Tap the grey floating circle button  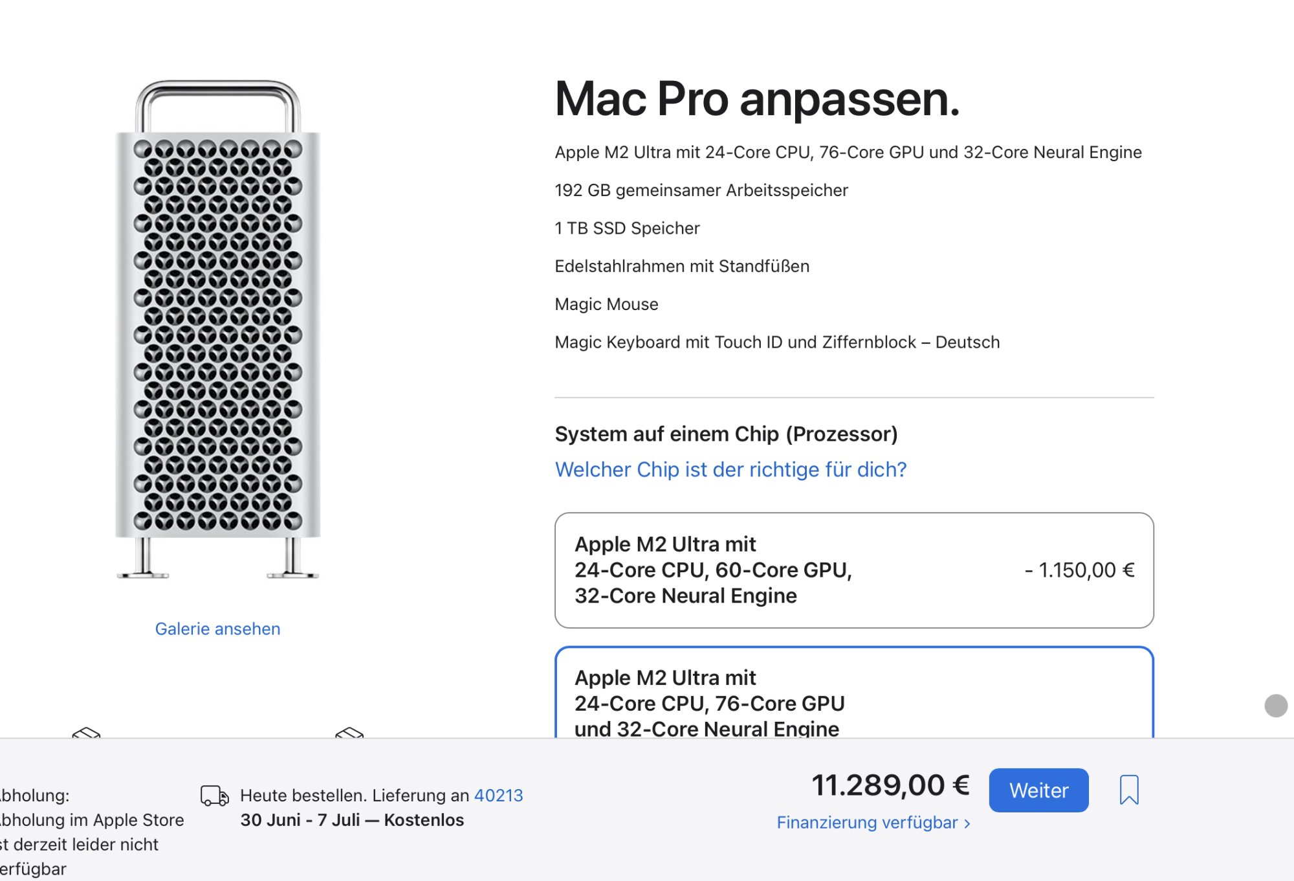click(x=1276, y=706)
